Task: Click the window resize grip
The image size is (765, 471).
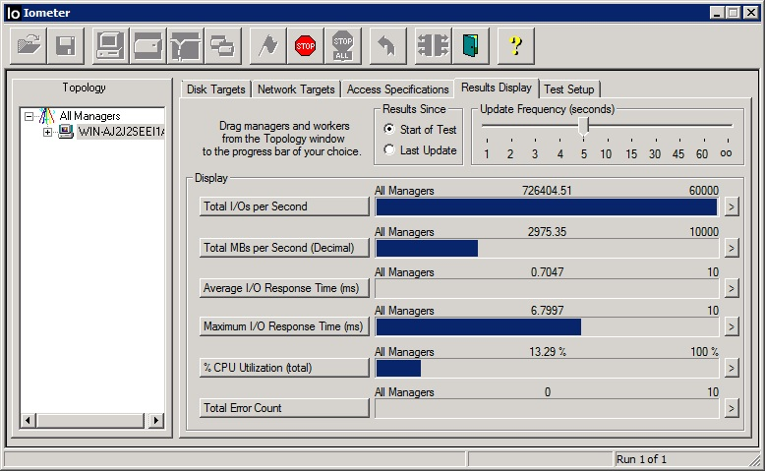Action: pos(754,460)
